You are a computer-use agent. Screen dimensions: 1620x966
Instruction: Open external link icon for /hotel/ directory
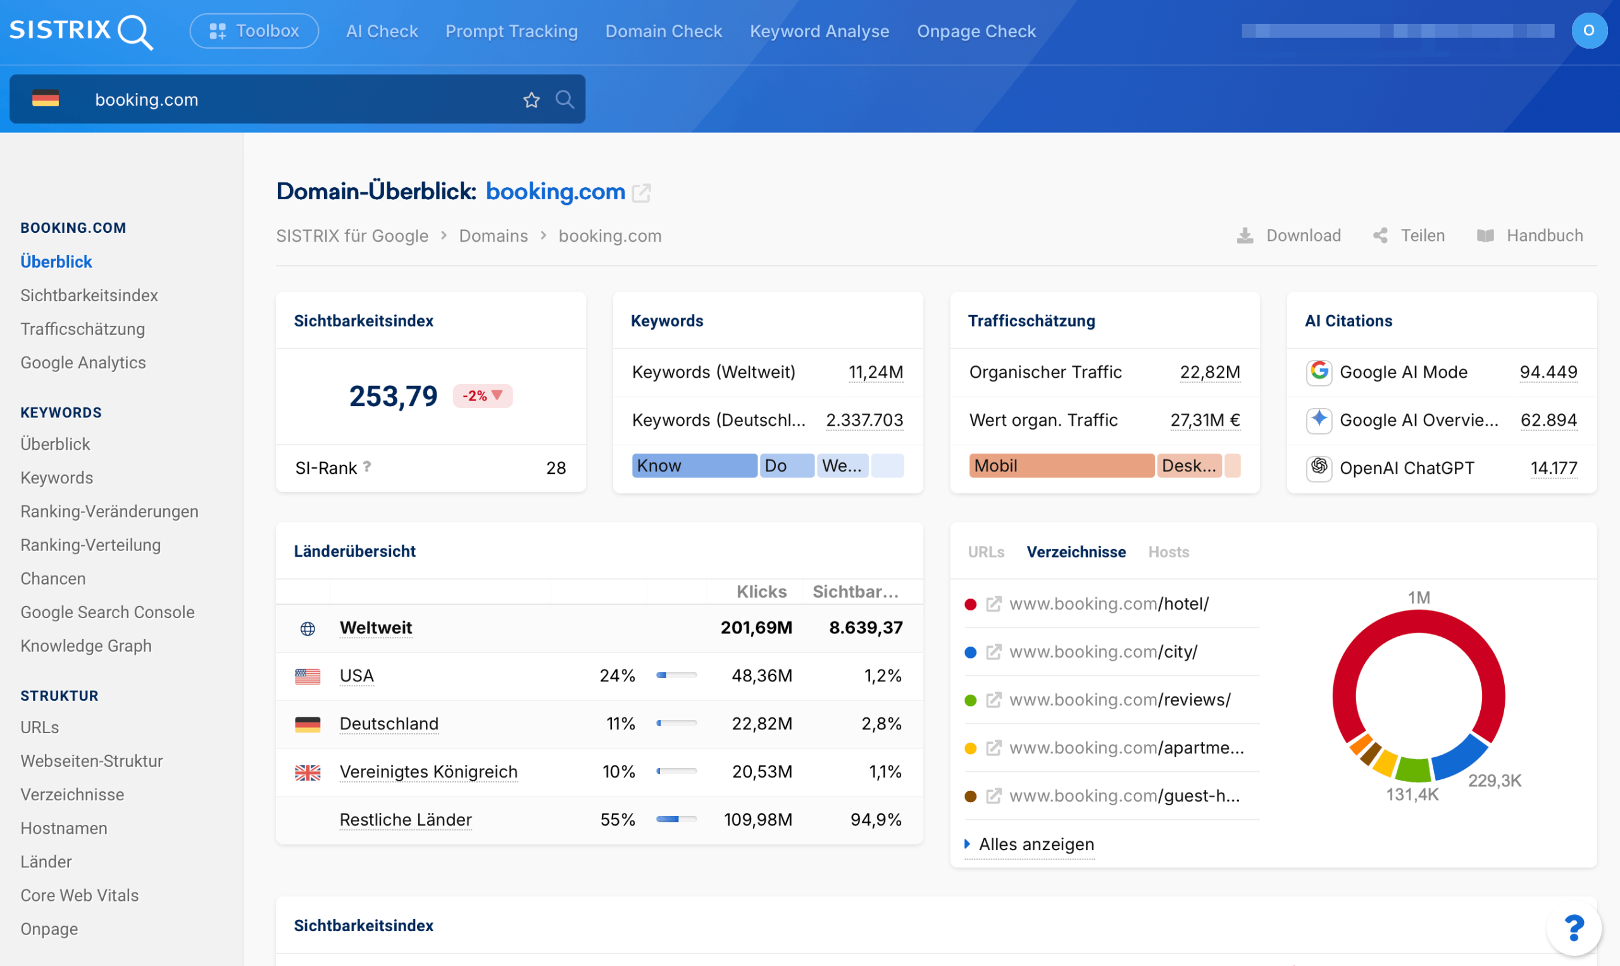pos(994,604)
